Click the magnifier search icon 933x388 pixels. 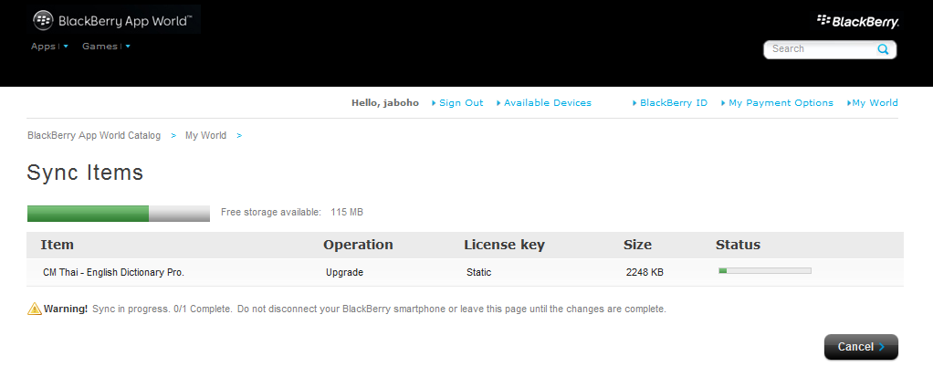tap(883, 49)
